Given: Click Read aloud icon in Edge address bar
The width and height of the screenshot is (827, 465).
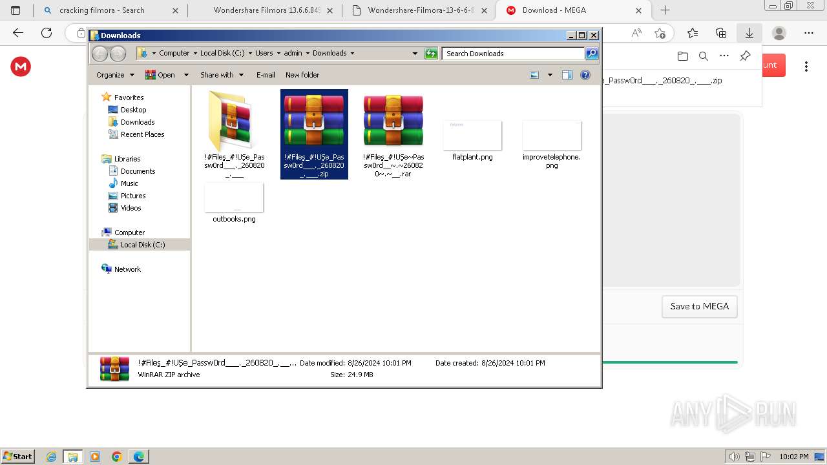Looking at the screenshot, I should coord(636,33).
